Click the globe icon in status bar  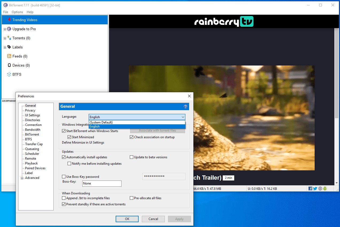pyautogui.click(x=320, y=188)
